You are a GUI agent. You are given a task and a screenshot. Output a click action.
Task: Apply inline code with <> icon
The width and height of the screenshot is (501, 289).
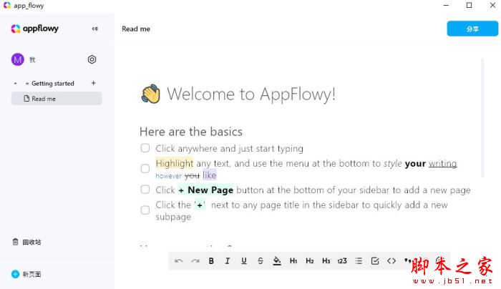(x=391, y=261)
